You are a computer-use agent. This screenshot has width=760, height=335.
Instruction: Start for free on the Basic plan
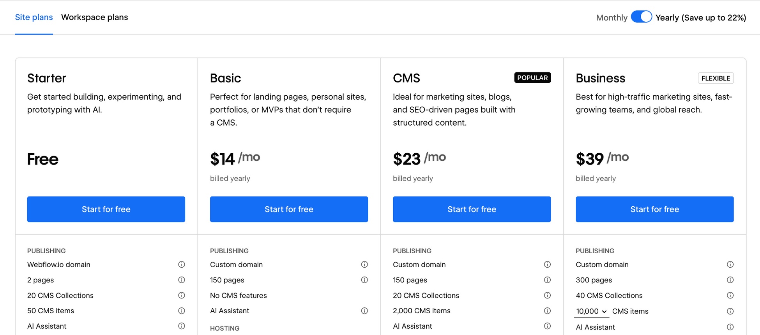[x=288, y=209]
